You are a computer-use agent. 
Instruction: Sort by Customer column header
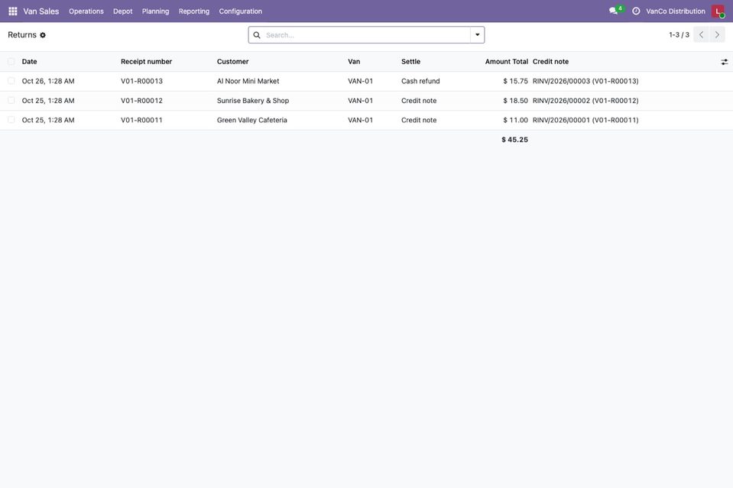tap(233, 62)
